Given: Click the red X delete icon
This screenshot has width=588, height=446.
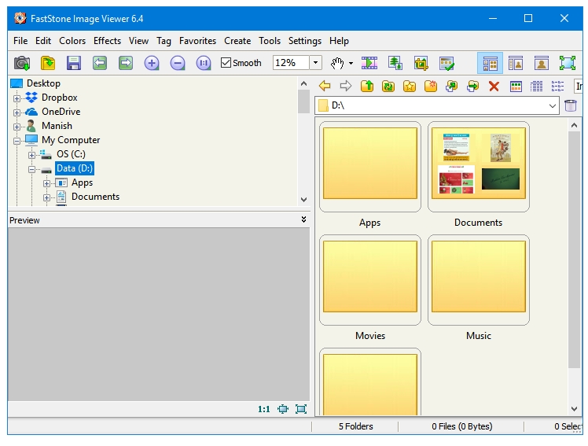Looking at the screenshot, I should (x=494, y=87).
